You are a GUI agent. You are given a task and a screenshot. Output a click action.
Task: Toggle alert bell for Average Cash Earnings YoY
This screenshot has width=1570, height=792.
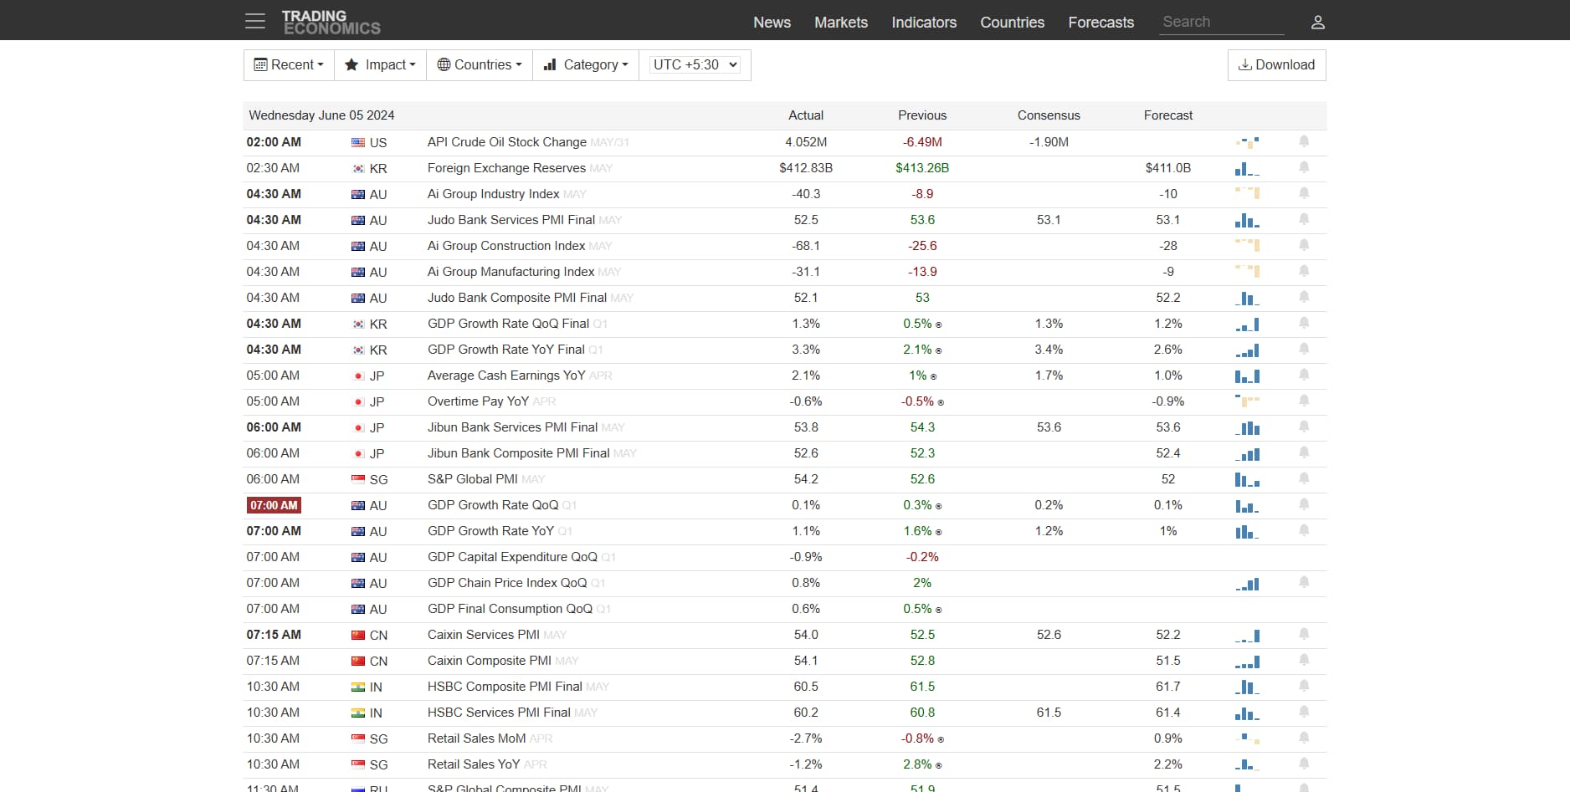[1304, 375]
